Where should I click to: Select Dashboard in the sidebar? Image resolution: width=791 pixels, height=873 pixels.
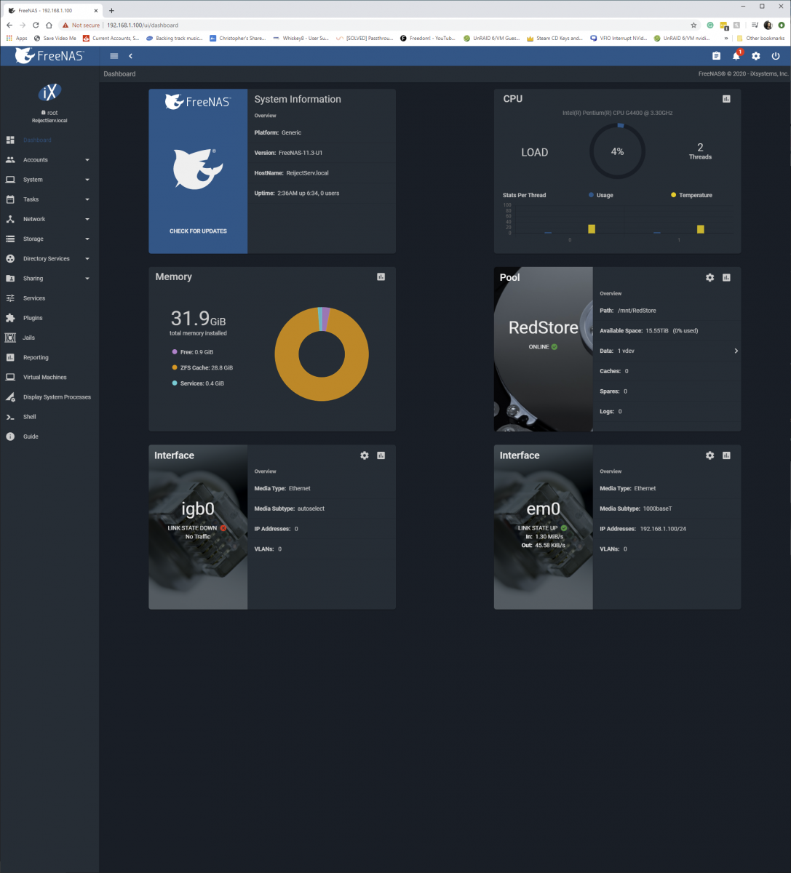coord(49,140)
